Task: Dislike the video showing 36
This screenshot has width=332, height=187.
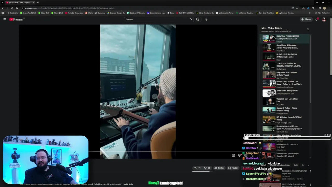Action: [x=207, y=168]
